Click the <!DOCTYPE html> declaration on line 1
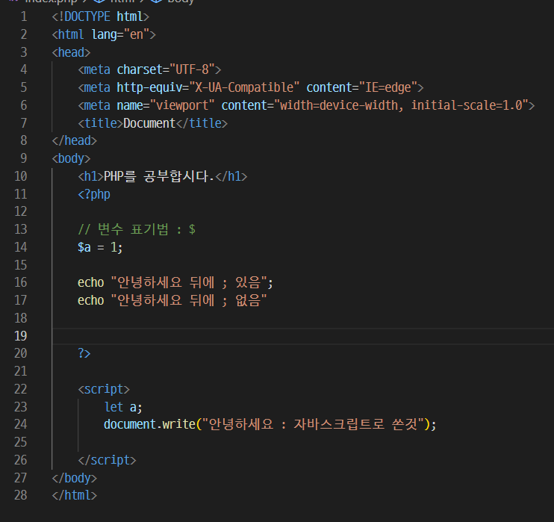Screen dimensions: 554x522 pos(101,16)
